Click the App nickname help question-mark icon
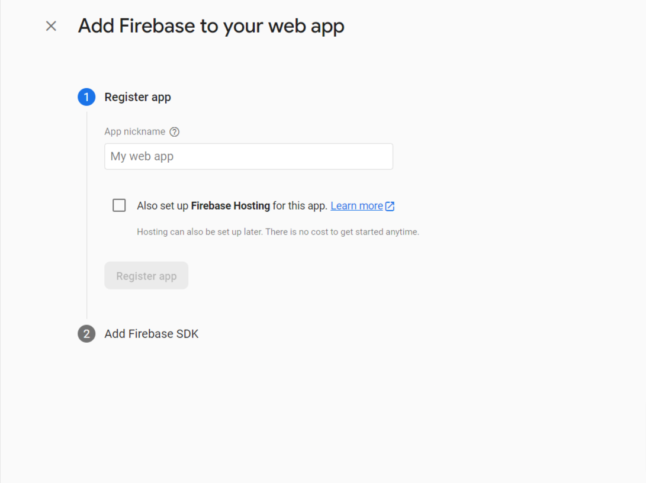 (x=174, y=132)
